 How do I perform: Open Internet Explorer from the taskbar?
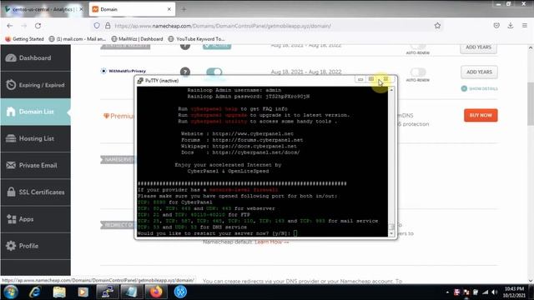click(35, 292)
